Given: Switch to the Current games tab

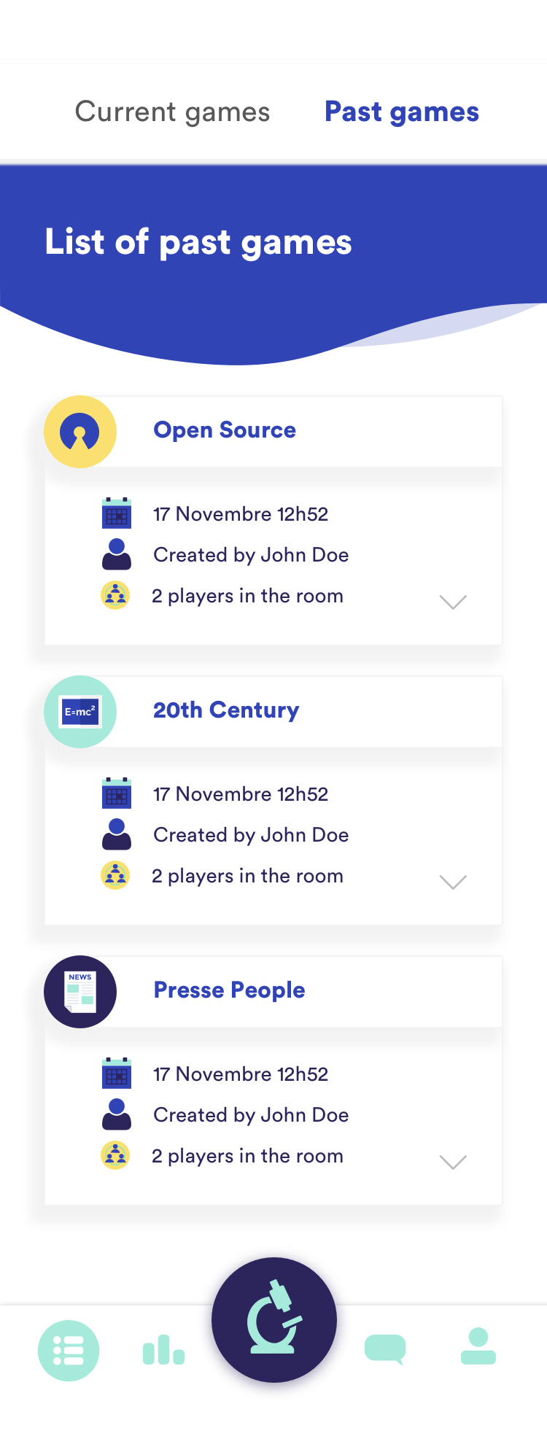Looking at the screenshot, I should click(x=173, y=112).
